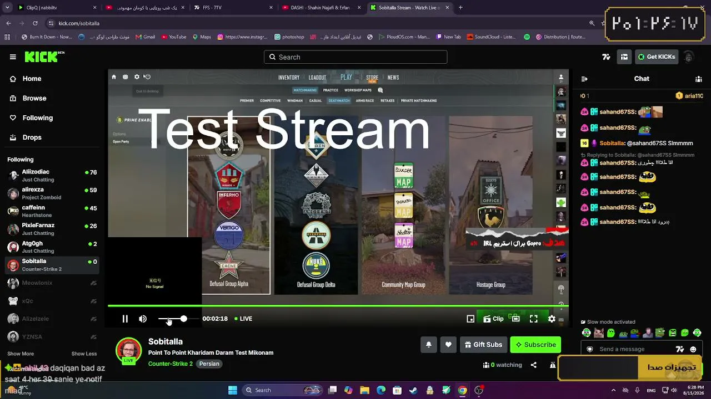The width and height of the screenshot is (711, 399).
Task: Click Sobitalla's streamer avatar
Action: pos(128,350)
